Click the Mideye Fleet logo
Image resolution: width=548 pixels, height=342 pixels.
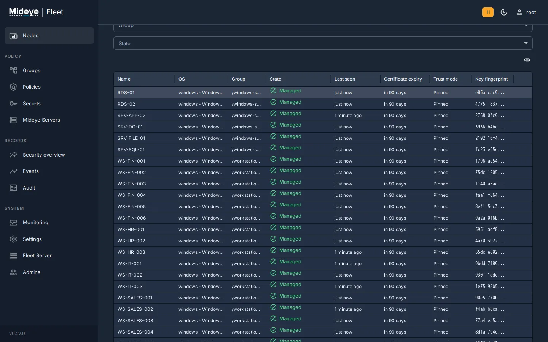pos(36,12)
